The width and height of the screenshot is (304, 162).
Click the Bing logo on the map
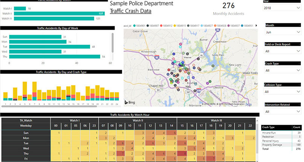click(130, 102)
